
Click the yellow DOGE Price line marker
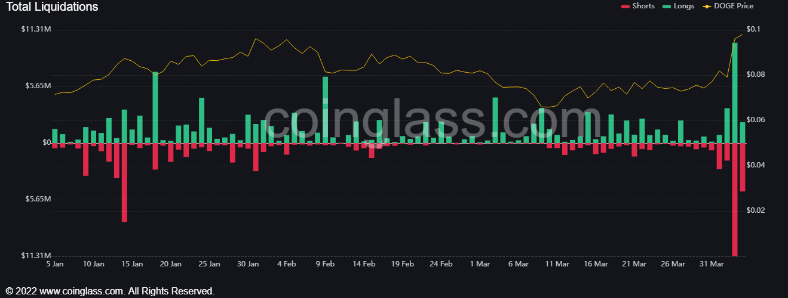tap(707, 6)
